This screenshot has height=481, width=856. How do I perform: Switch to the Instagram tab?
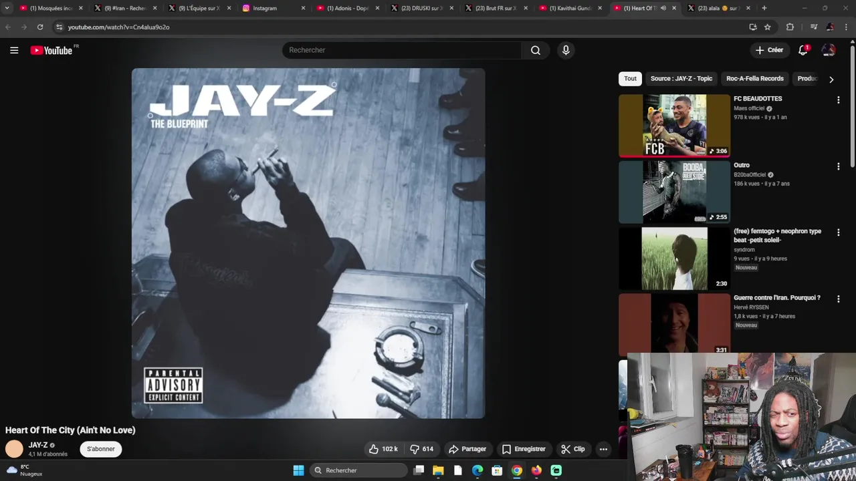[x=274, y=8]
